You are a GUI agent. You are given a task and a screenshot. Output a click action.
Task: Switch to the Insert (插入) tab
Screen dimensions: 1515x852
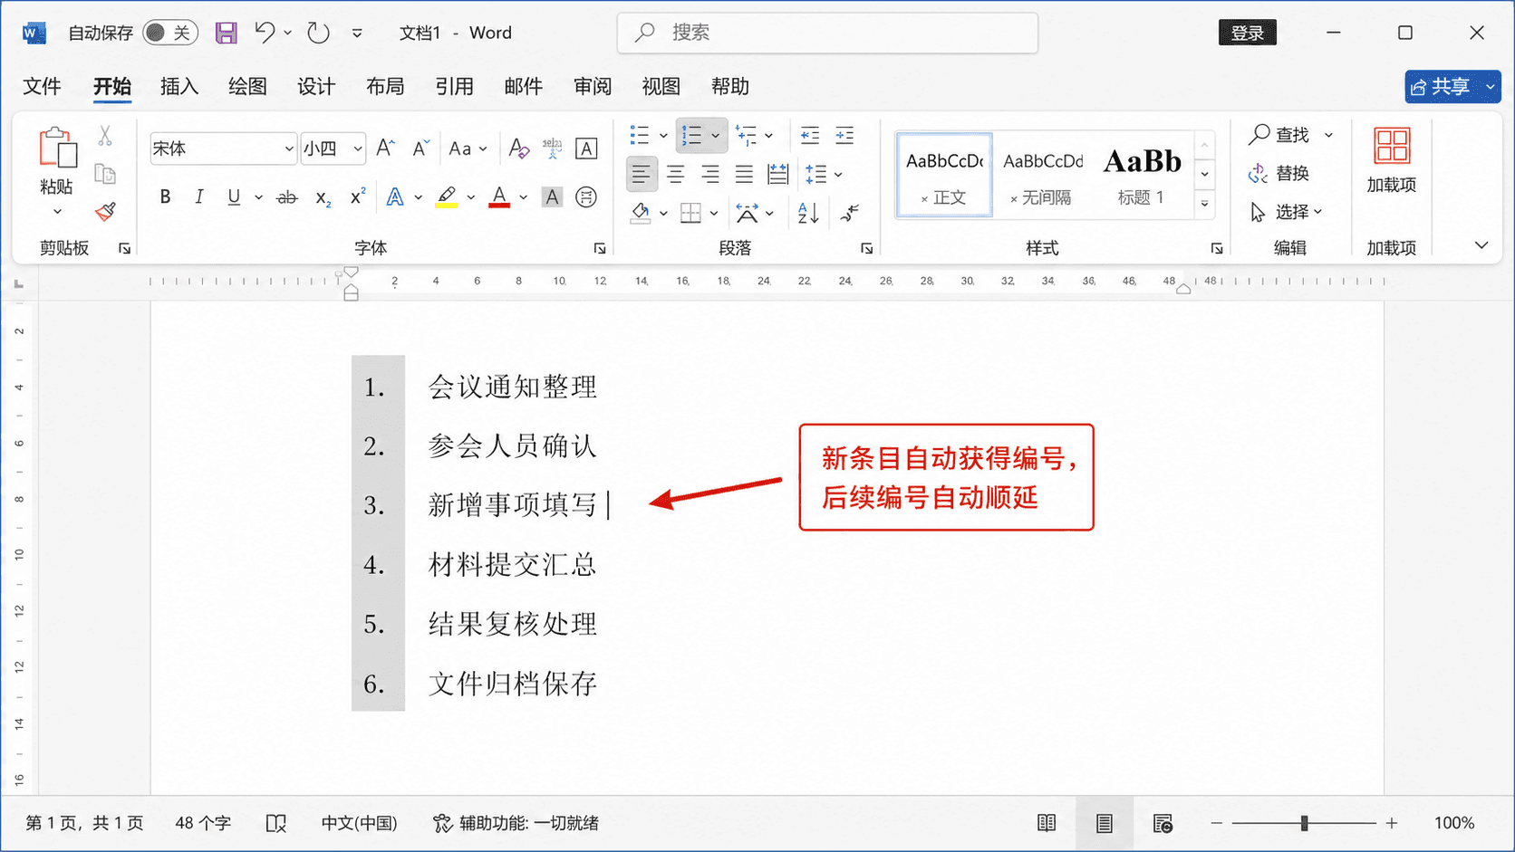(179, 87)
